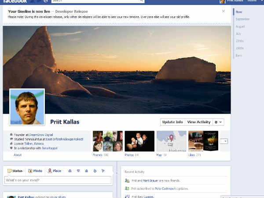Image resolution: width=264 pixels, height=198 pixels.
Task: Click the Friends label link
Action: [x=98, y=155]
